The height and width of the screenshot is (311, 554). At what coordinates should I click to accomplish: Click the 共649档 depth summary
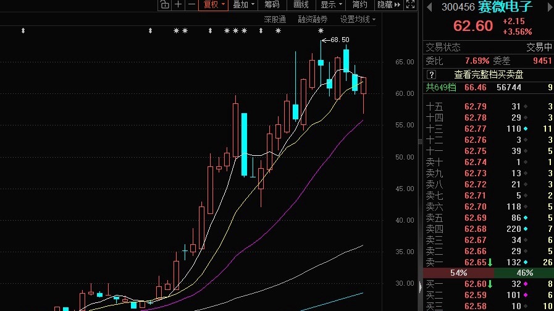[440, 87]
